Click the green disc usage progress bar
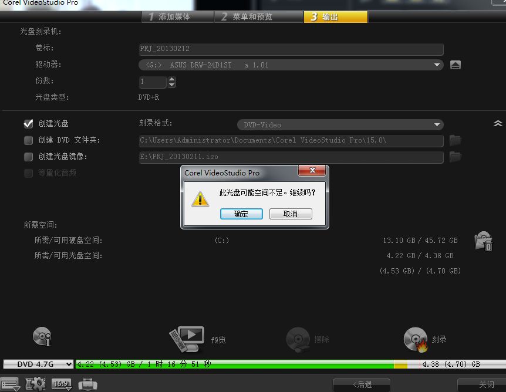 point(235,364)
